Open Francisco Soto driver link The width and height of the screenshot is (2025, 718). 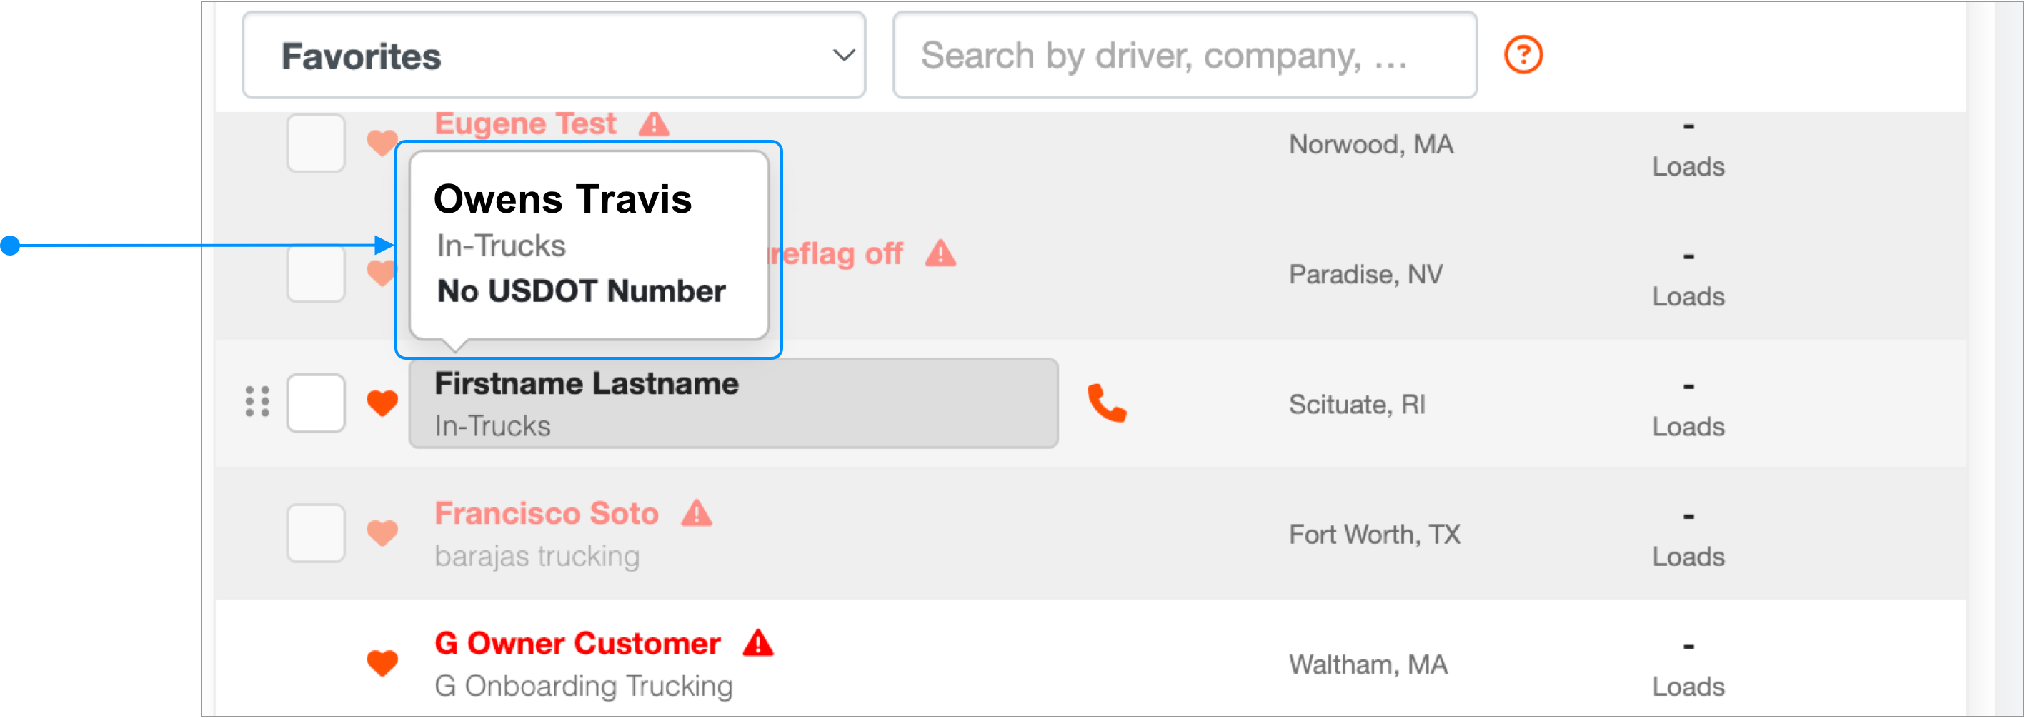pyautogui.click(x=547, y=513)
